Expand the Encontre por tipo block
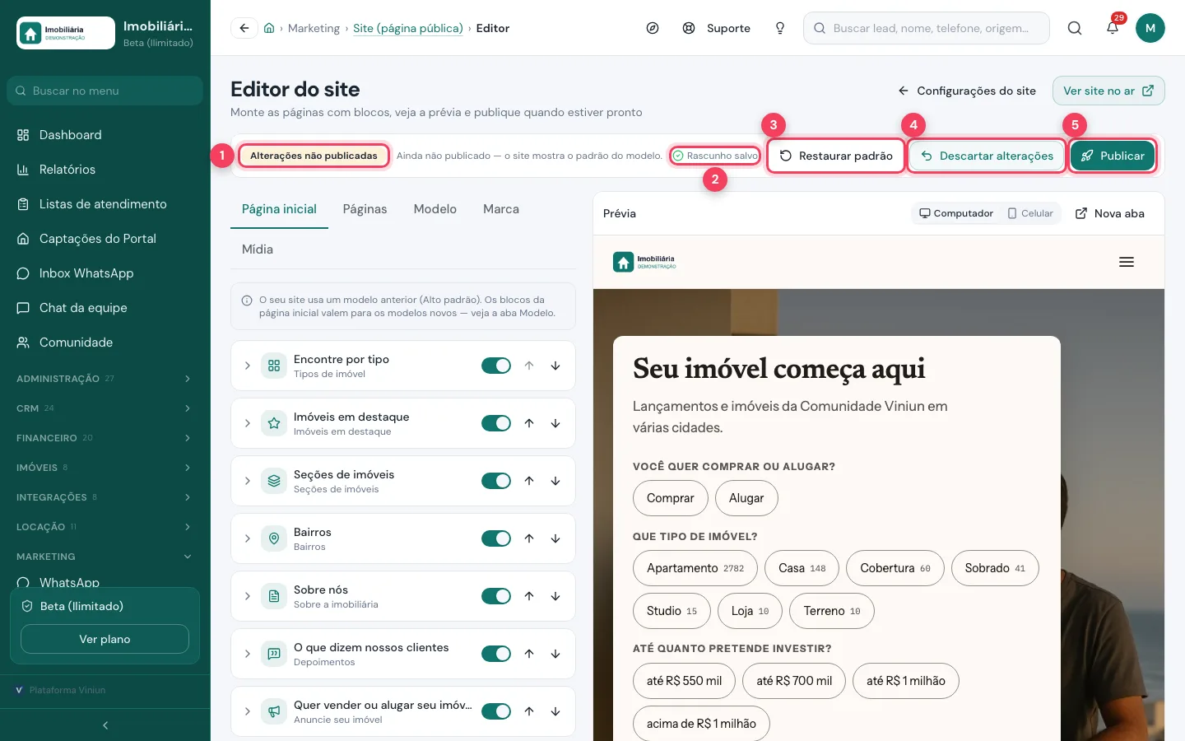Viewport: 1185px width, 741px height. [x=248, y=366]
